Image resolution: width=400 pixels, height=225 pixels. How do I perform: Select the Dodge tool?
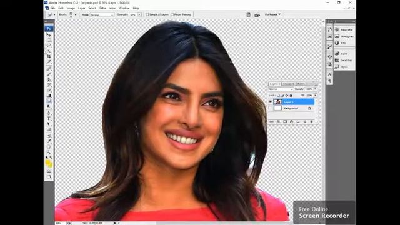49,106
